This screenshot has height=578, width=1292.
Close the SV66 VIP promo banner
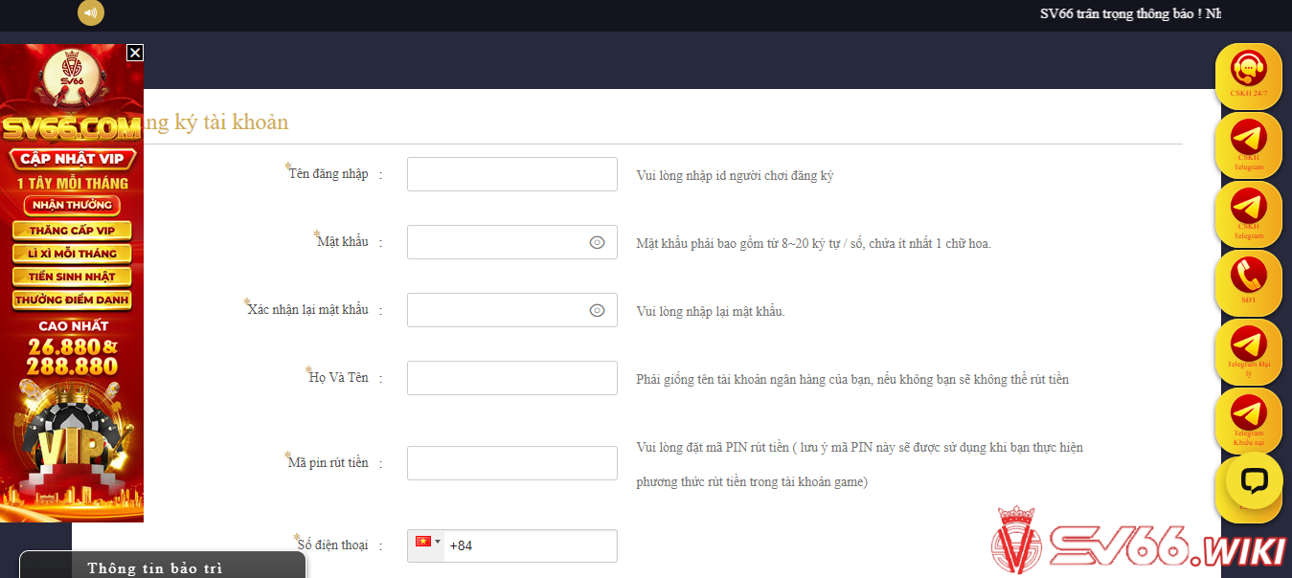point(135,53)
